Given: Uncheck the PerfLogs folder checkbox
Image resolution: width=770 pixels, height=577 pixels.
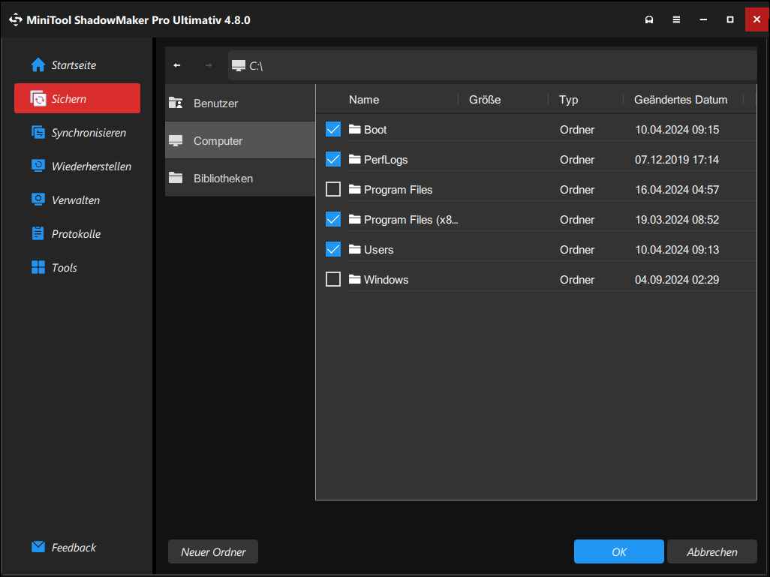Looking at the screenshot, I should (333, 159).
